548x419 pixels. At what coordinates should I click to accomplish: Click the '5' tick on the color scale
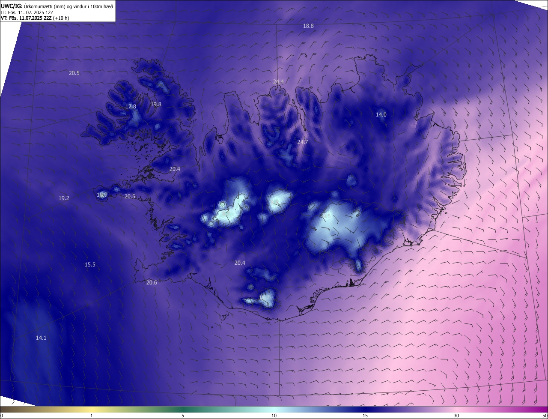pos(183,416)
